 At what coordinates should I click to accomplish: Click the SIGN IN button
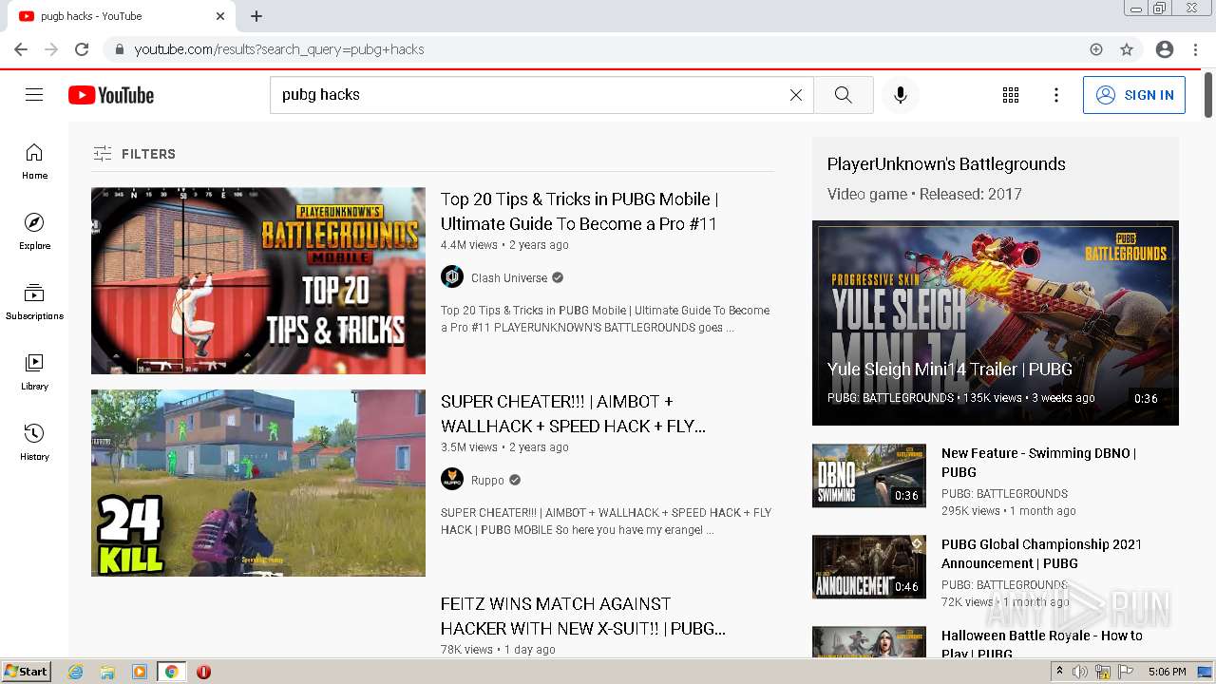click(x=1134, y=95)
